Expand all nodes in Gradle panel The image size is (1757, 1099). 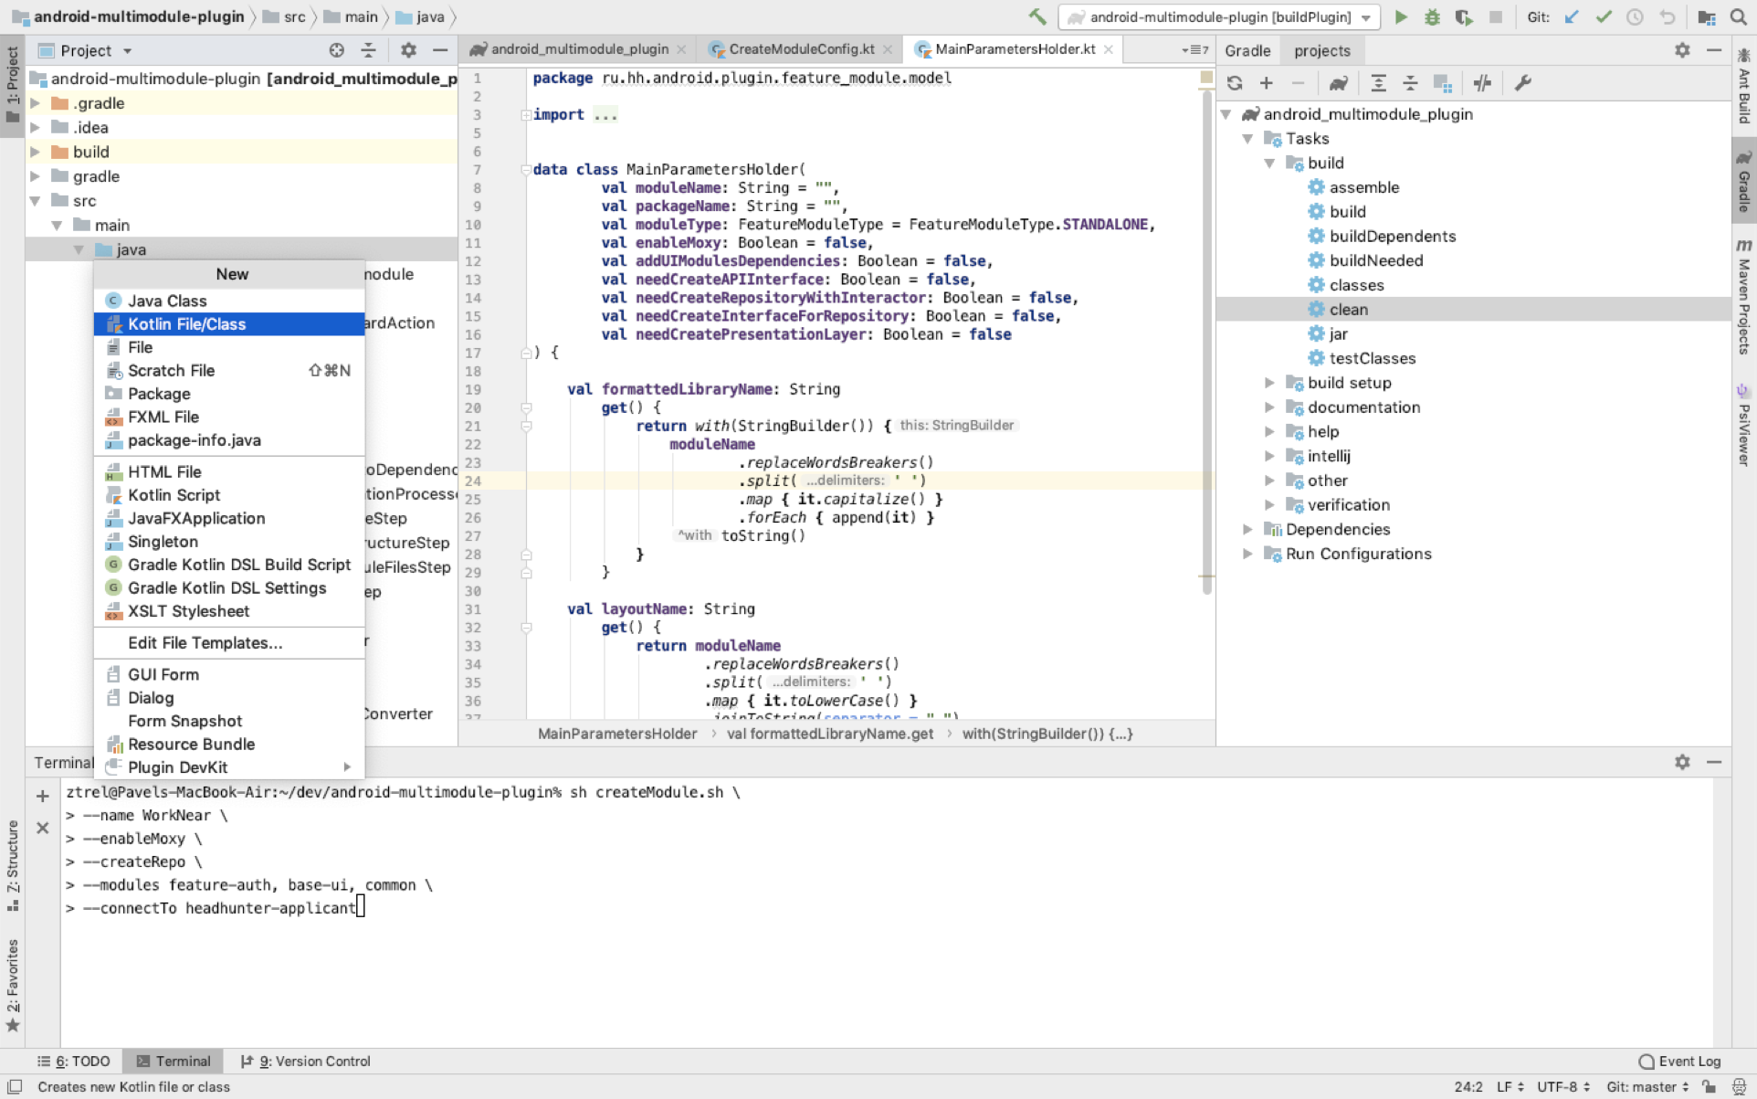pyautogui.click(x=1379, y=83)
